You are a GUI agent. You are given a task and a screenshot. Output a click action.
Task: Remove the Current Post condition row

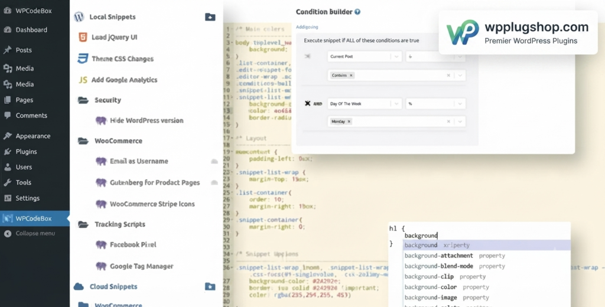coord(307,56)
